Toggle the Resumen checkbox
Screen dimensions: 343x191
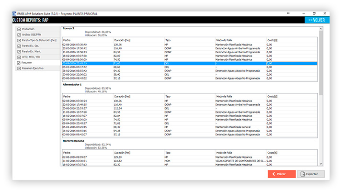pos(19,63)
